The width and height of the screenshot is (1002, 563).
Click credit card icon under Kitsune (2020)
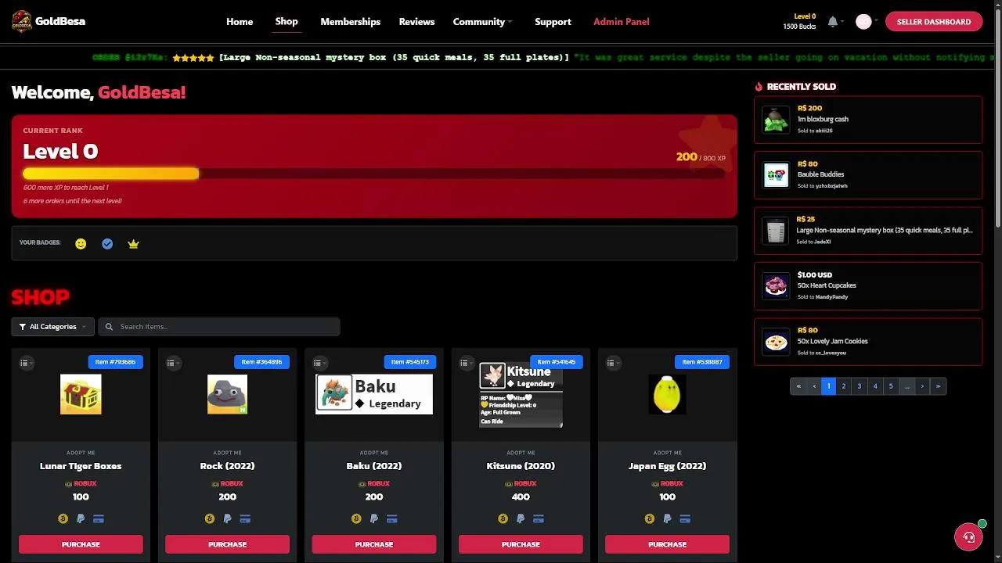[x=539, y=518]
